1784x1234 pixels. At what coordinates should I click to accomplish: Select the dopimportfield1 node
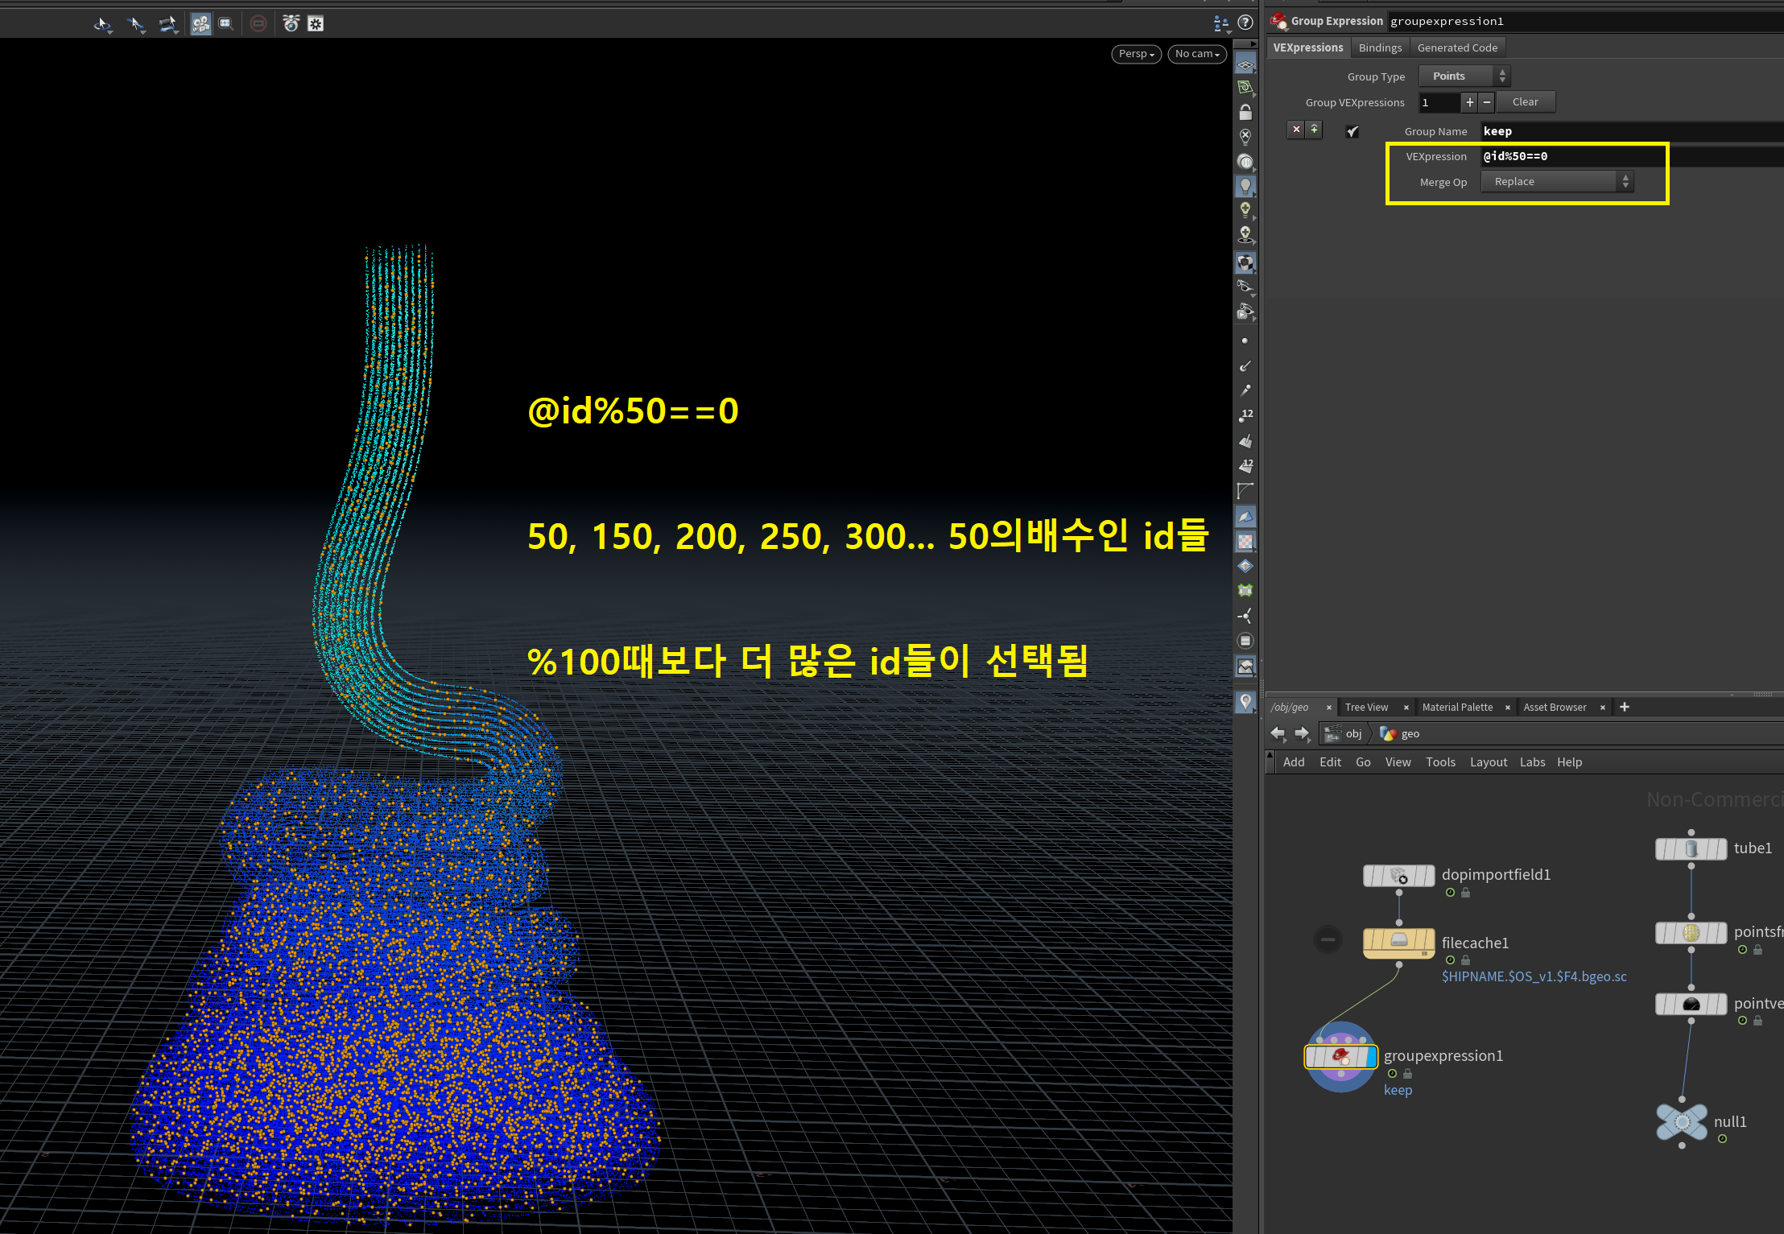tap(1398, 875)
